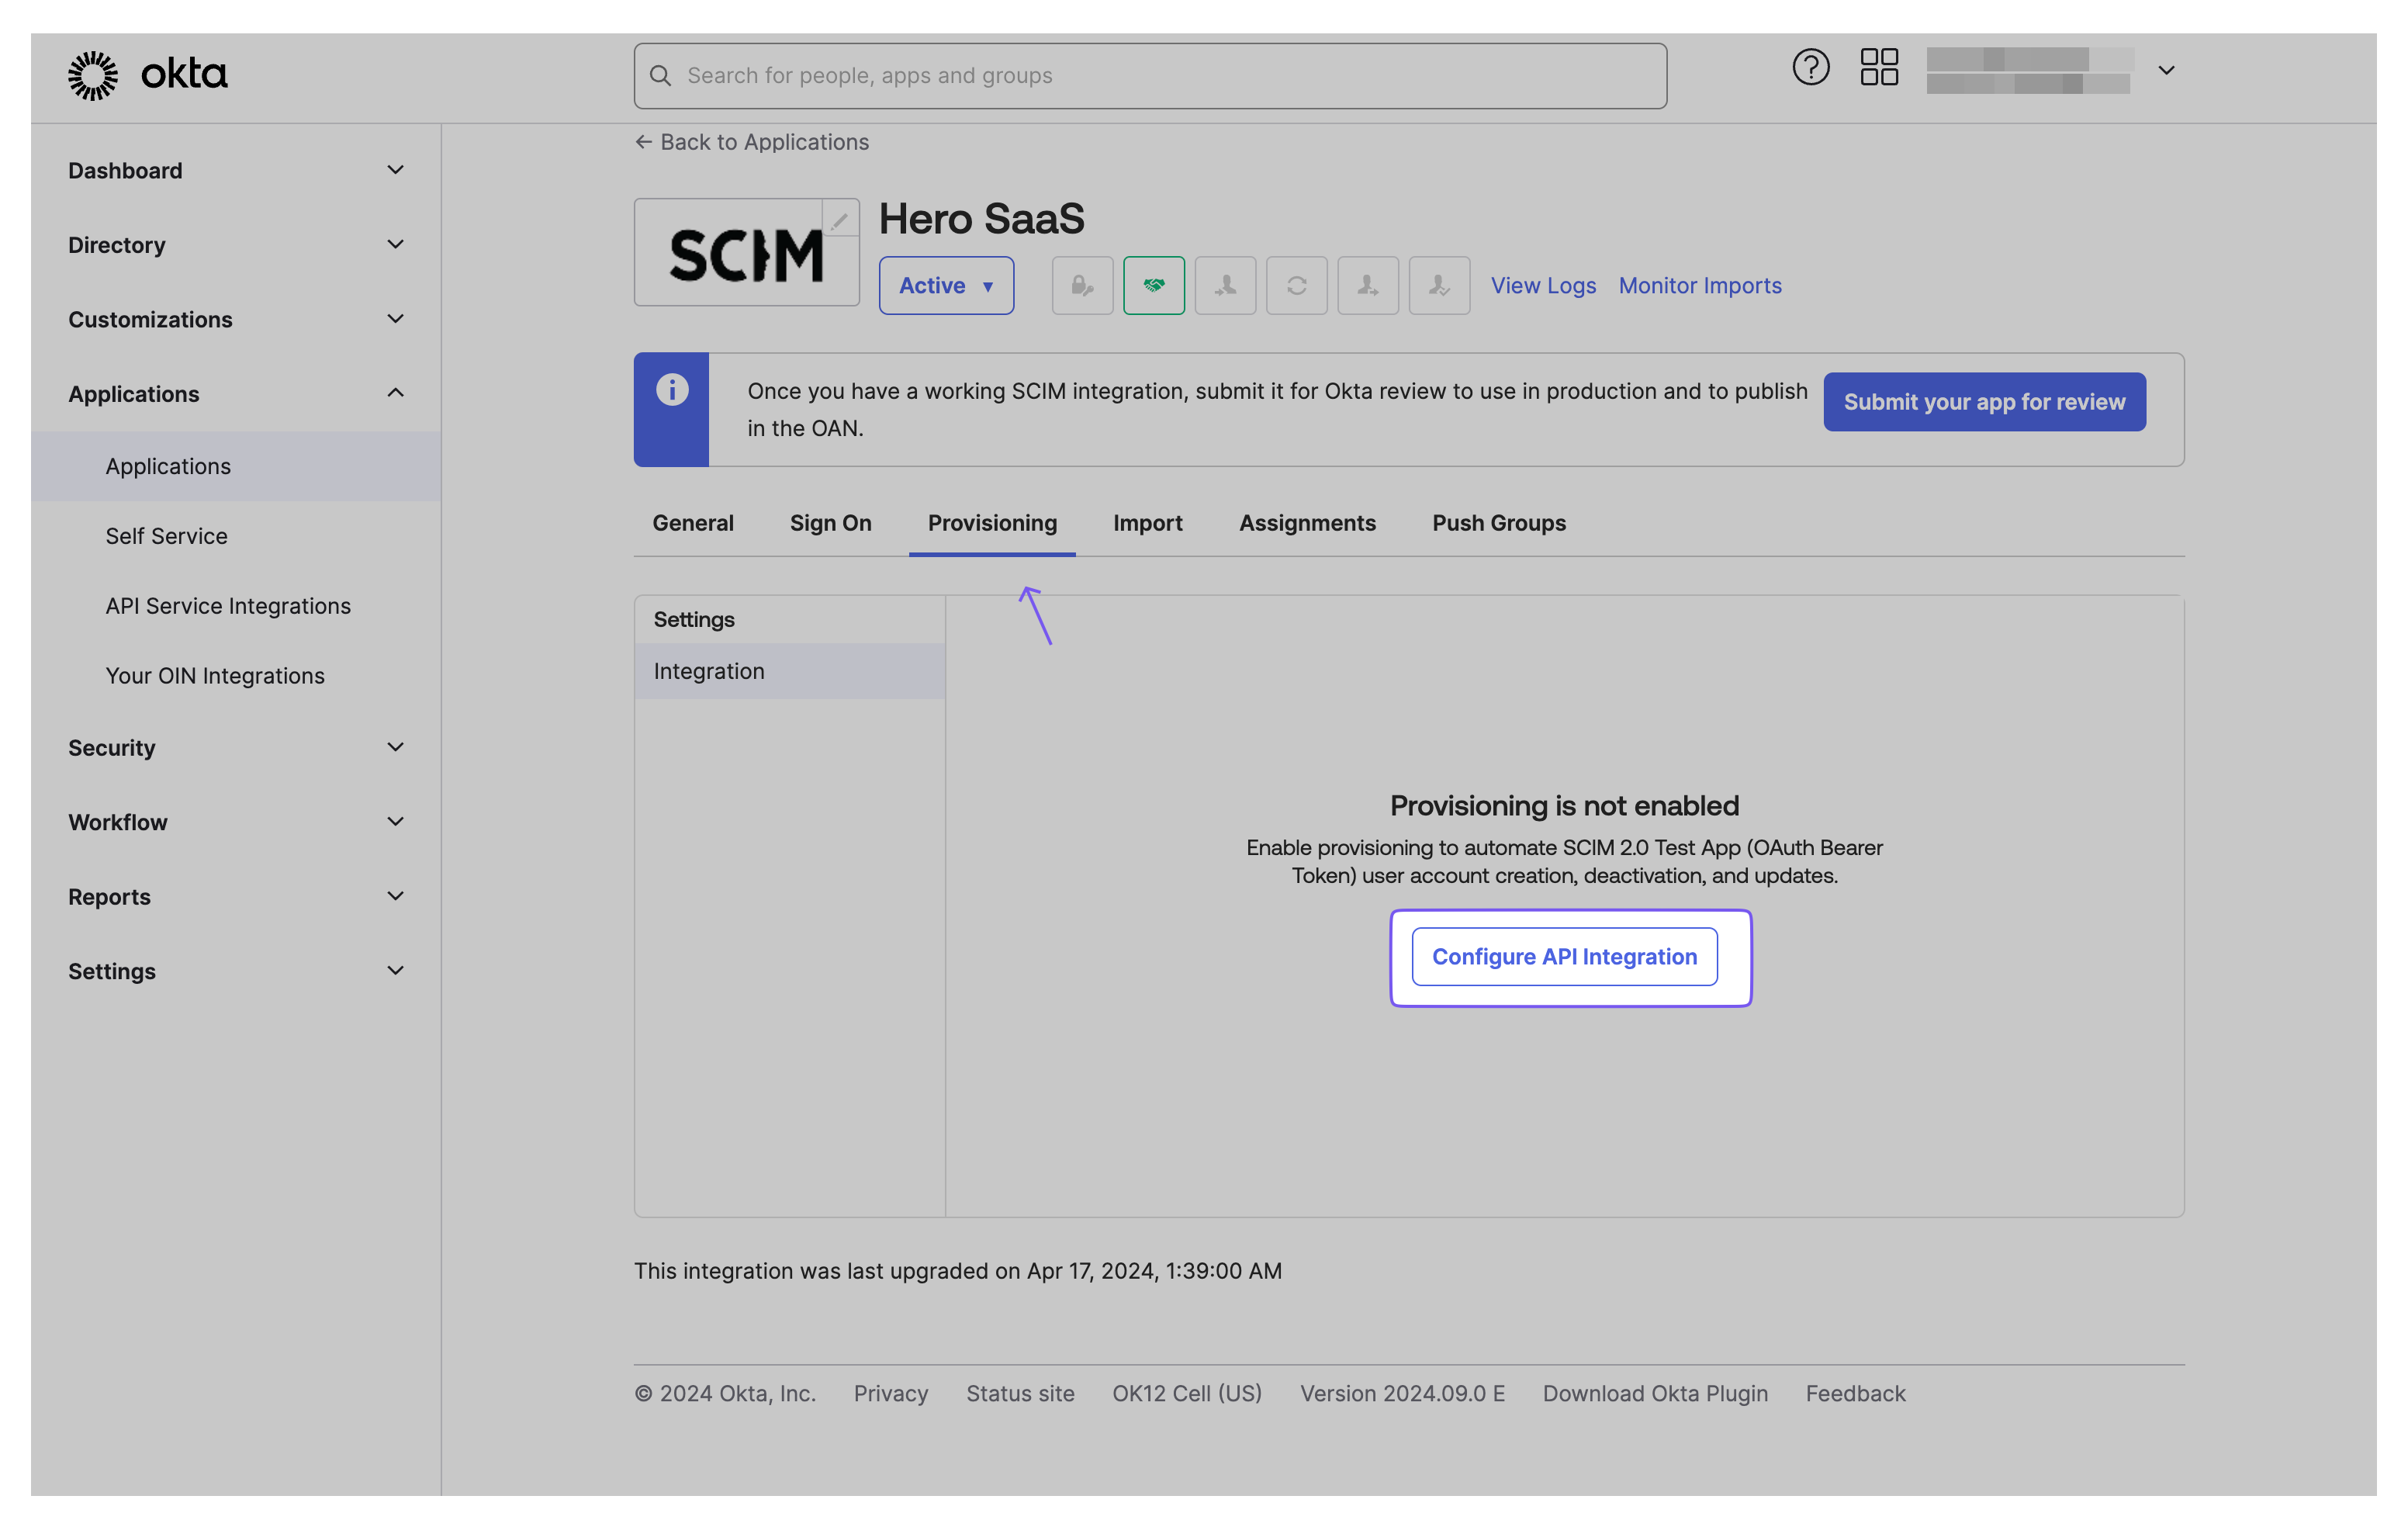2408x1527 pixels.
Task: Expand the Security section in sidebar
Action: point(395,747)
